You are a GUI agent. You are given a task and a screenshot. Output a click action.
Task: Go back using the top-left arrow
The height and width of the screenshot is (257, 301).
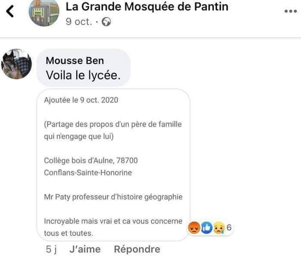[11, 11]
